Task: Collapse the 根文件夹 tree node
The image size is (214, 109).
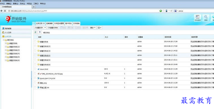Action: click(4, 40)
